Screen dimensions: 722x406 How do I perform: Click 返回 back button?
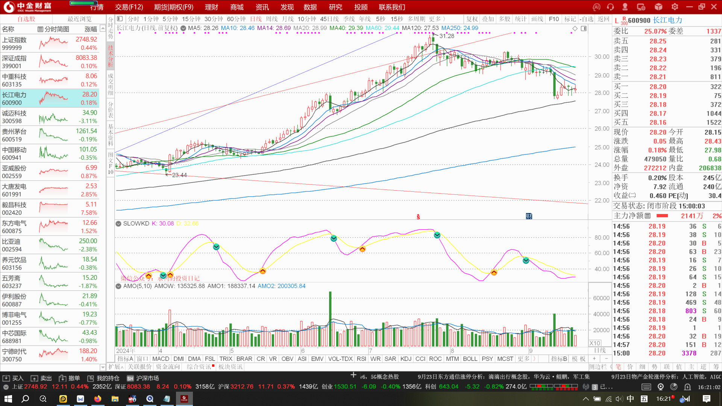(x=603, y=19)
